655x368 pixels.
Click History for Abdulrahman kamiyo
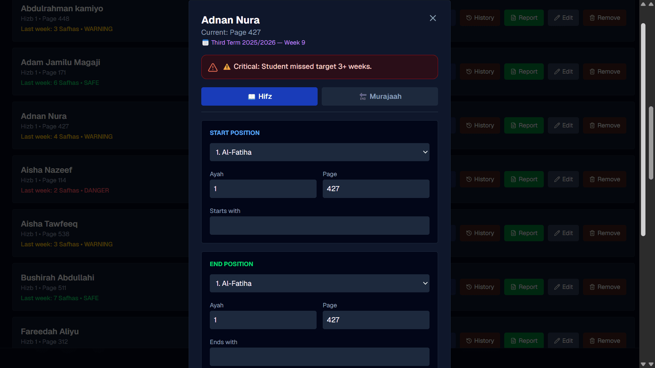click(480, 18)
